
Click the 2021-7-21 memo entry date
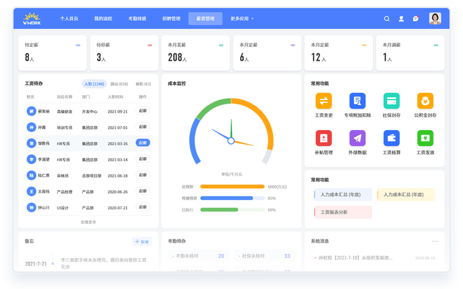36,264
